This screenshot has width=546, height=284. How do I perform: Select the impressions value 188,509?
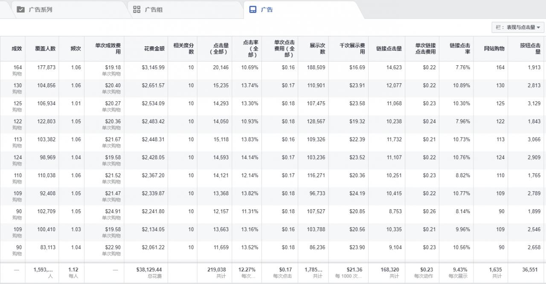(x=316, y=67)
